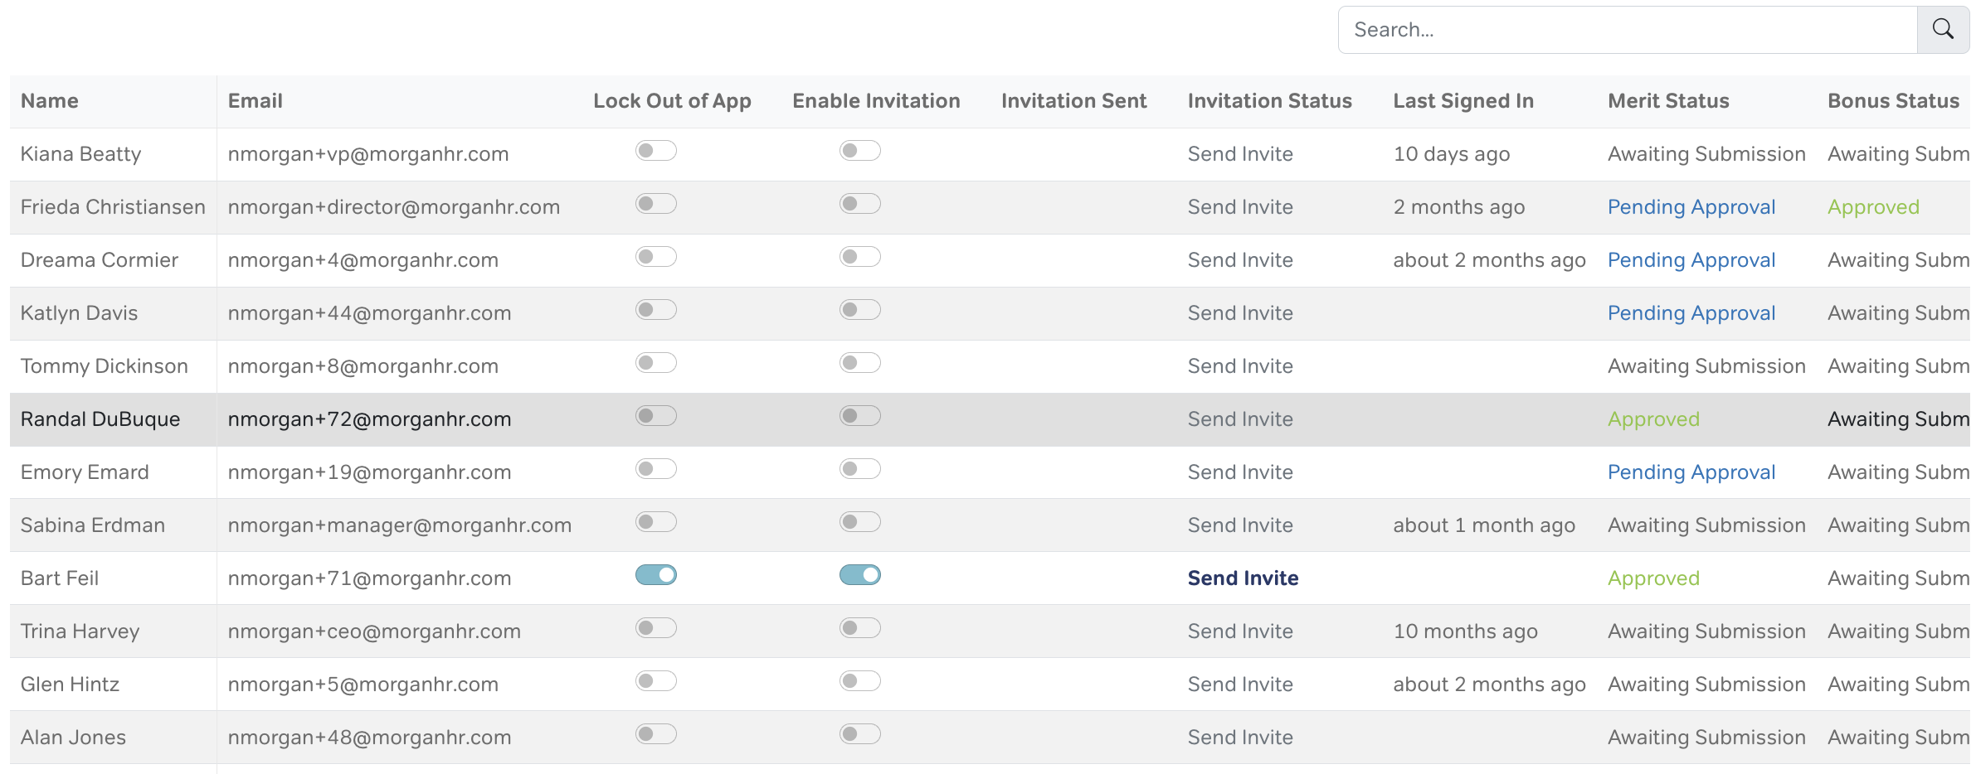Image resolution: width=1976 pixels, height=774 pixels.
Task: Turn off Enable Invitation for Bart Feil
Action: coord(859,575)
